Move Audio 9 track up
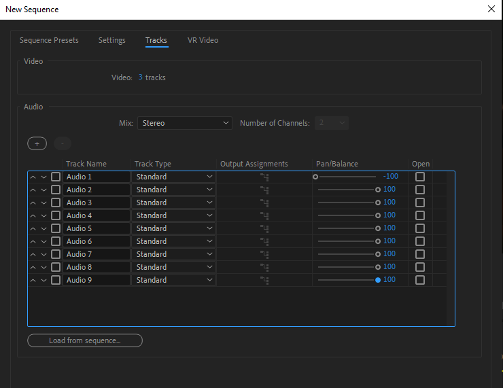 coord(33,280)
